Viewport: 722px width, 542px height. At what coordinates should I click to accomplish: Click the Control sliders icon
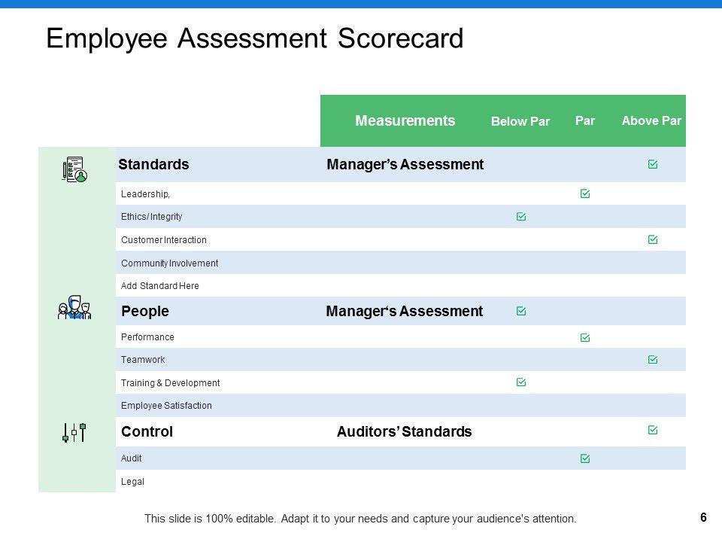(x=74, y=432)
